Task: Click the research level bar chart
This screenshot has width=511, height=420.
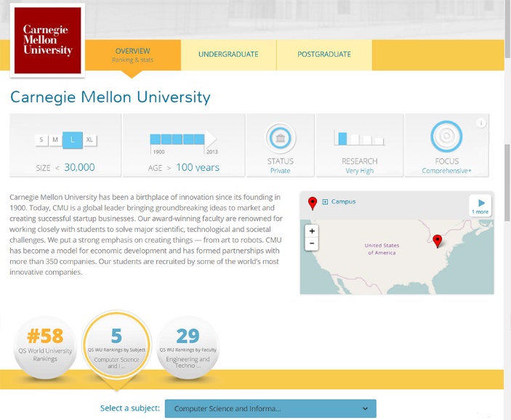Action: tap(359, 138)
